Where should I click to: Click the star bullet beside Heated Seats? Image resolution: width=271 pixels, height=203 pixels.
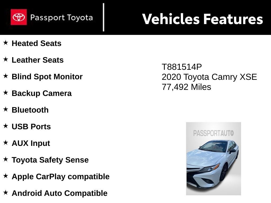(x=6, y=43)
